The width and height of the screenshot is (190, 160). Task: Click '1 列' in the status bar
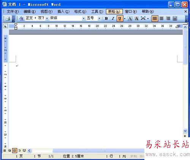[122, 156]
